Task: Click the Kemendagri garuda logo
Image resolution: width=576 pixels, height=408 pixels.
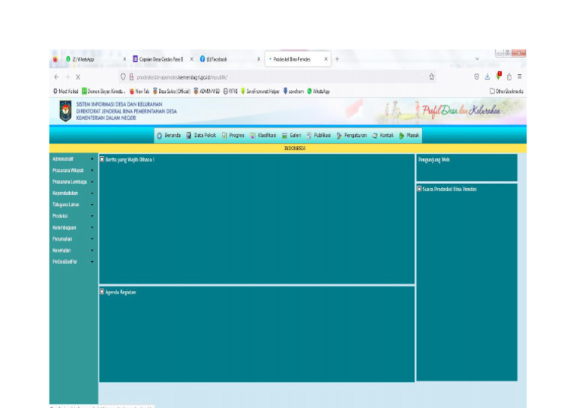Action: [x=65, y=111]
